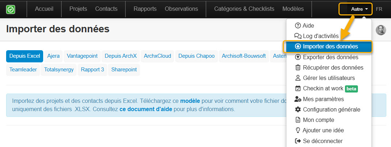
Task: Choose Checkin at work menu entry
Action: (329, 88)
